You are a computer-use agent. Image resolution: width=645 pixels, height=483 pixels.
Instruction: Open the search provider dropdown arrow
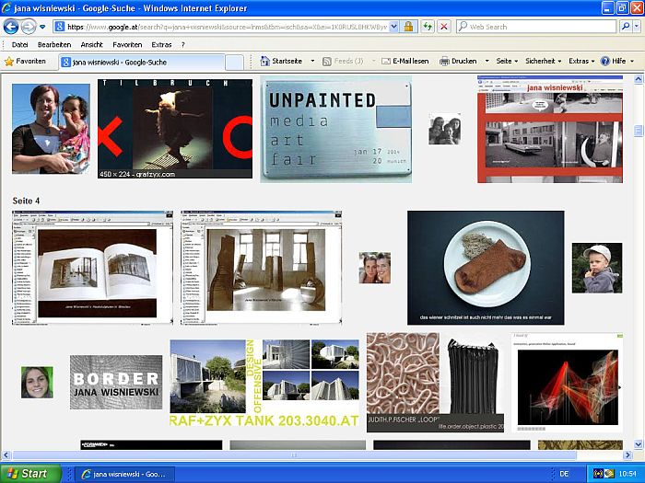(637, 27)
